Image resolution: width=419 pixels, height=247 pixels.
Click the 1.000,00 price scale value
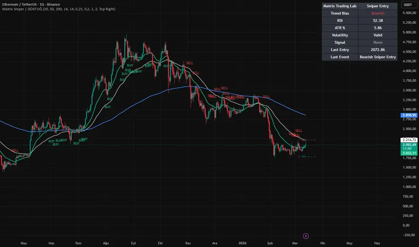click(x=410, y=187)
